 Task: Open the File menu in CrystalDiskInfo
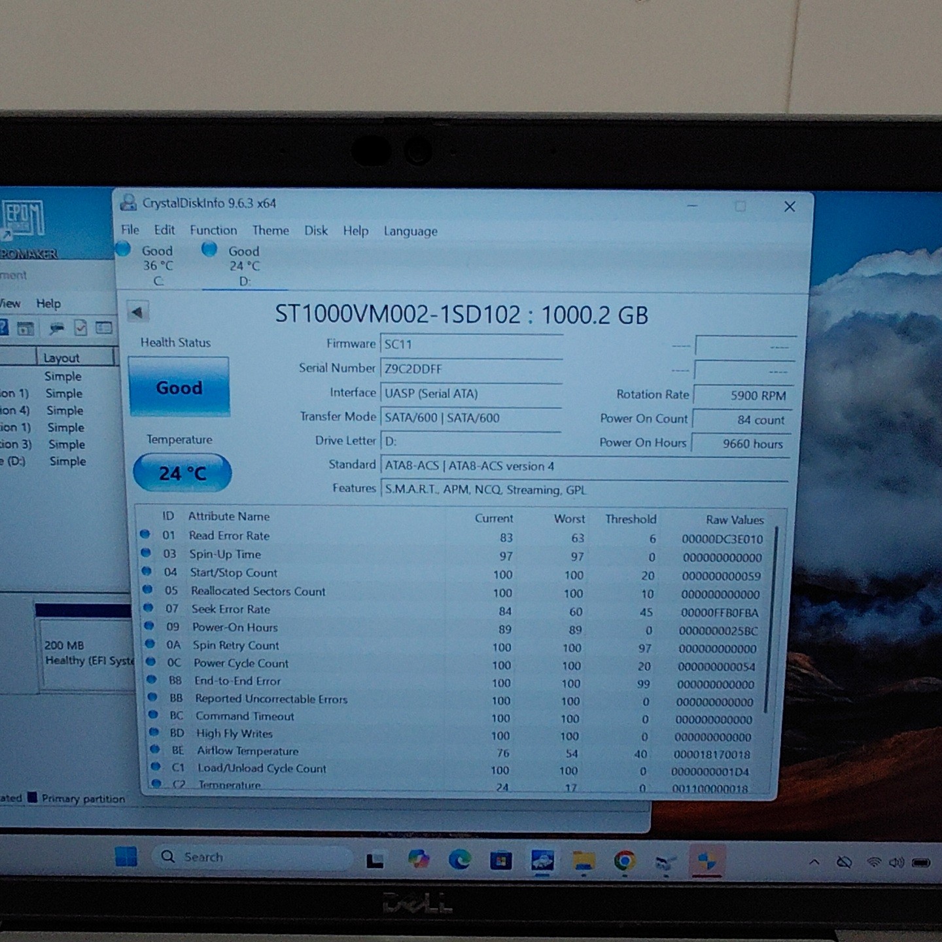coord(130,230)
